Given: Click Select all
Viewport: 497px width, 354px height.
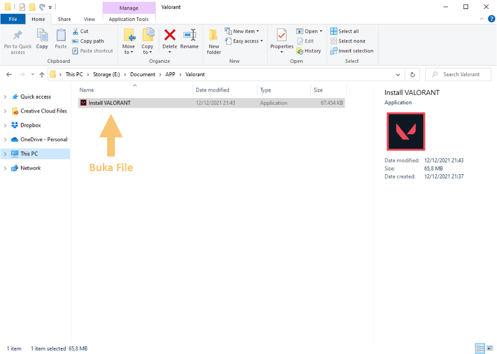Looking at the screenshot, I should (x=345, y=31).
